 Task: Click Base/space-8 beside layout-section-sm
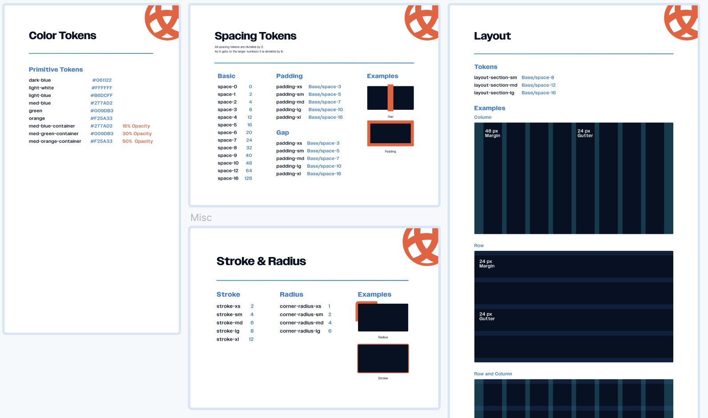[538, 78]
